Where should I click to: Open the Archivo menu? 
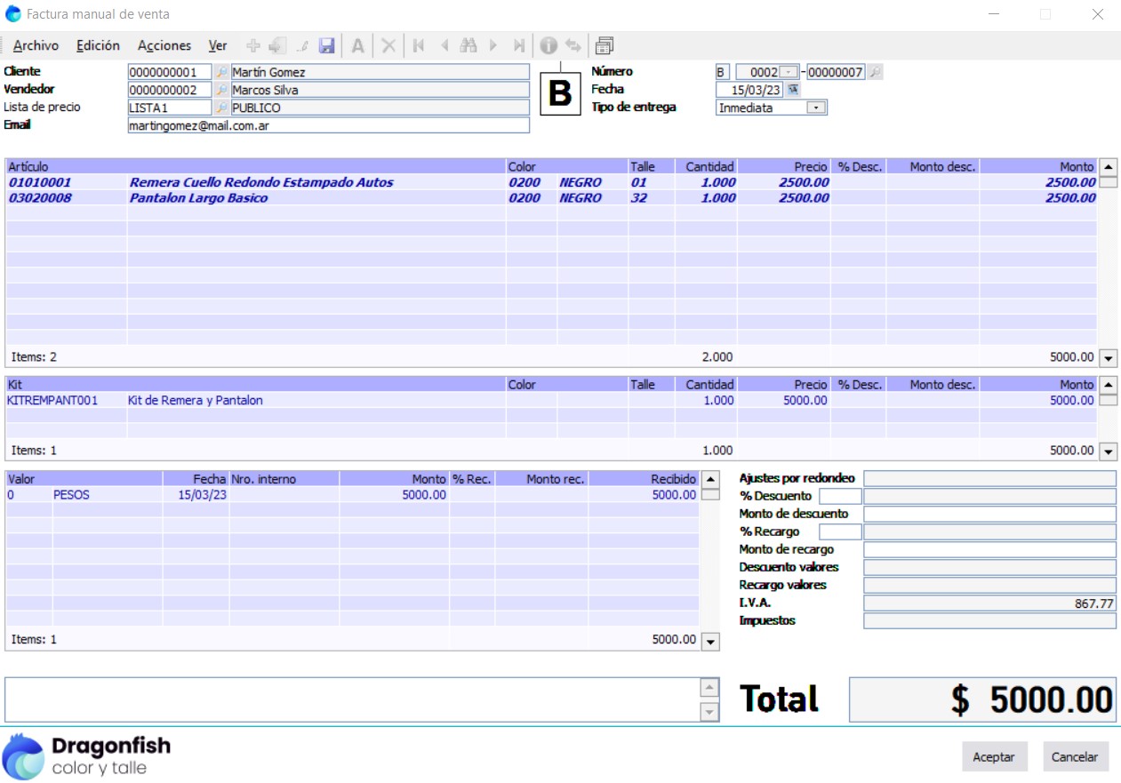click(36, 46)
